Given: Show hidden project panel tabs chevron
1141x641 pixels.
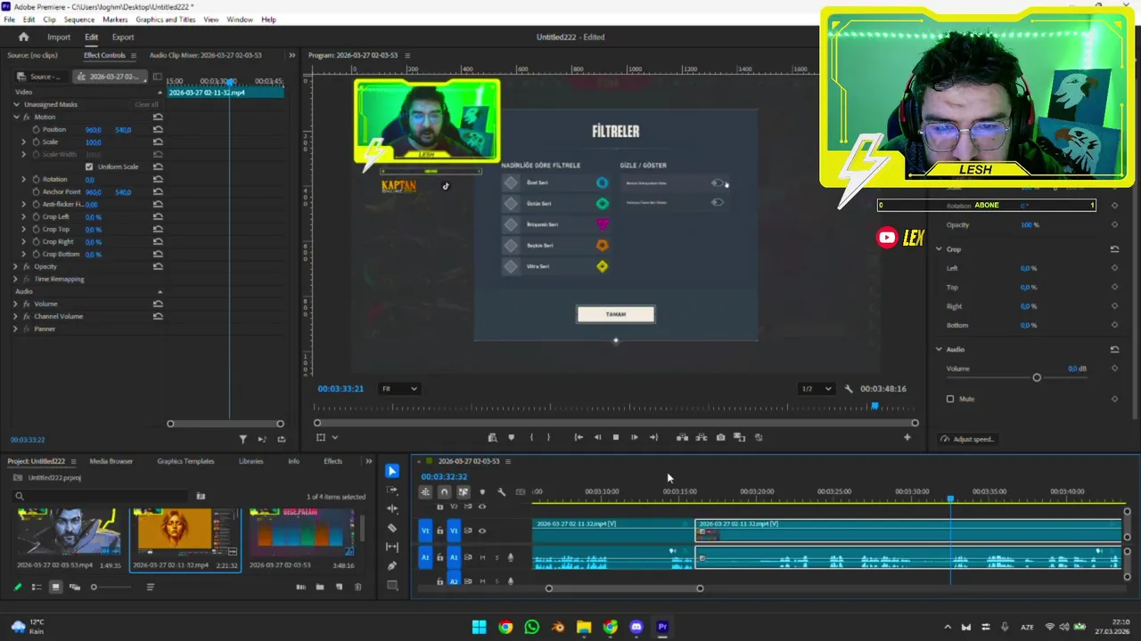Looking at the screenshot, I should click(x=368, y=461).
